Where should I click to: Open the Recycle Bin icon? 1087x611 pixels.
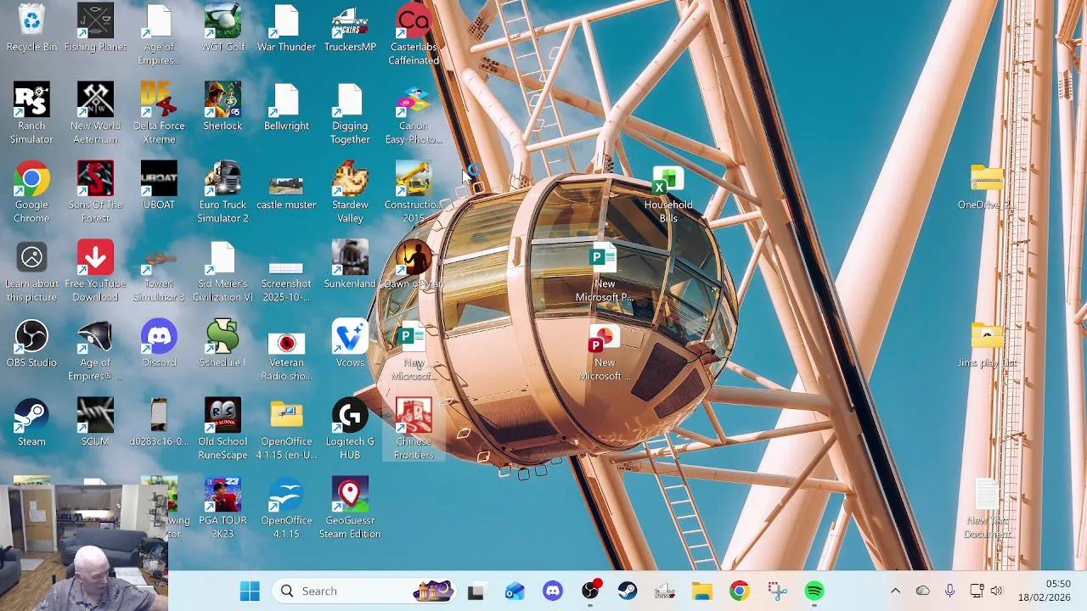tap(31, 29)
